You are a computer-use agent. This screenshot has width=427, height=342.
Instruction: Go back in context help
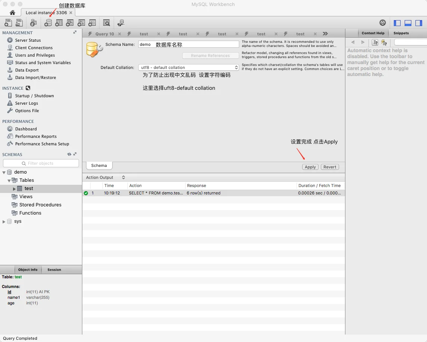point(353,42)
